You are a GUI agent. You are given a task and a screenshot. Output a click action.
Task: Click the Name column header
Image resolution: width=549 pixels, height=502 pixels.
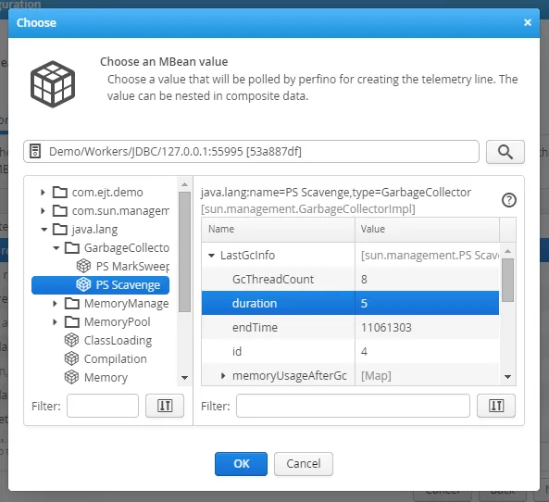pyautogui.click(x=278, y=229)
